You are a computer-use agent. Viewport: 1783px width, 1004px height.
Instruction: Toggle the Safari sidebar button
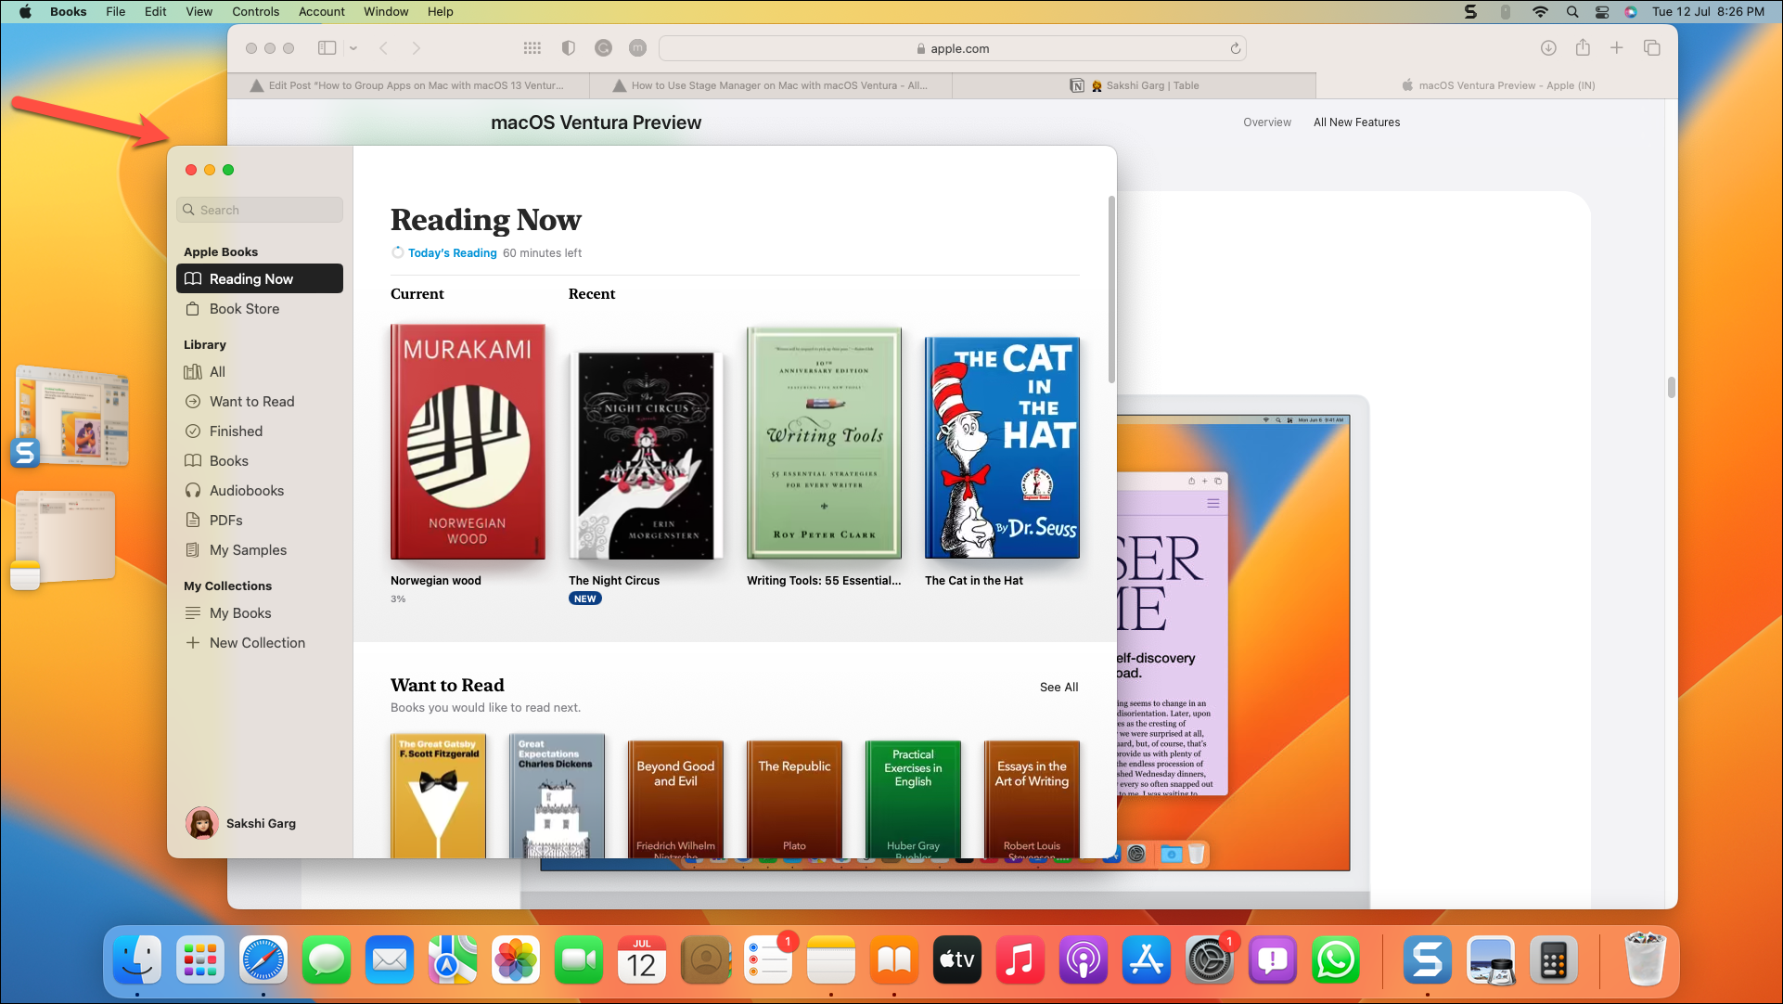327,48
